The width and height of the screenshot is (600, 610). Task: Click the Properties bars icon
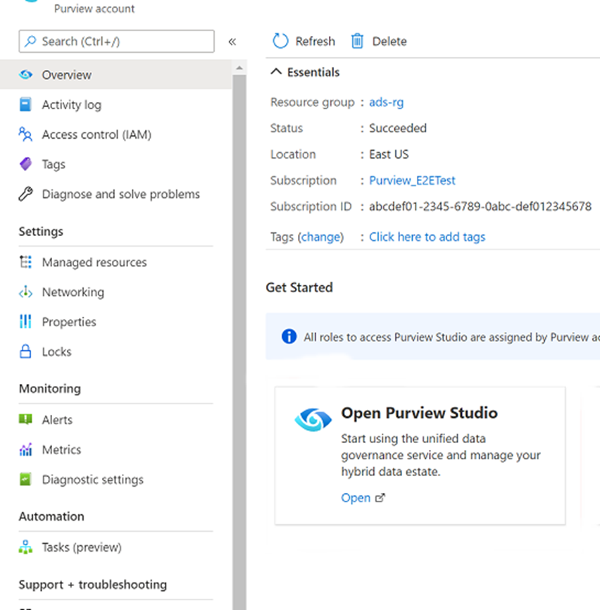25,321
